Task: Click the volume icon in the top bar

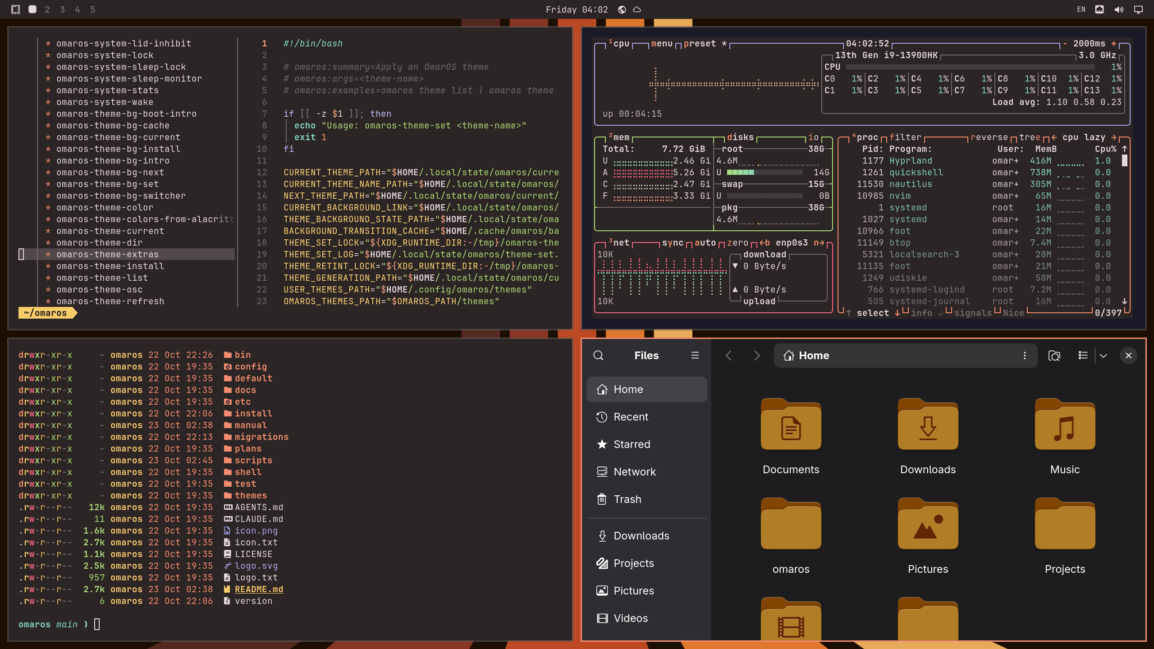Action: click(1119, 9)
